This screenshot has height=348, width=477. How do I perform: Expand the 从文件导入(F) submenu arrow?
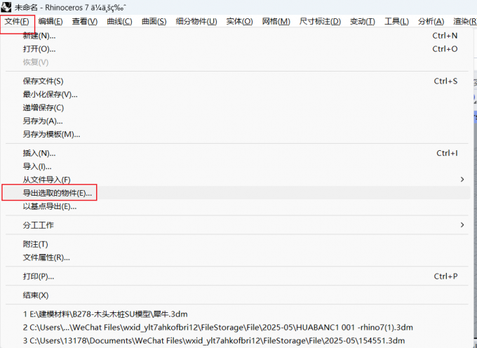pyautogui.click(x=462, y=180)
